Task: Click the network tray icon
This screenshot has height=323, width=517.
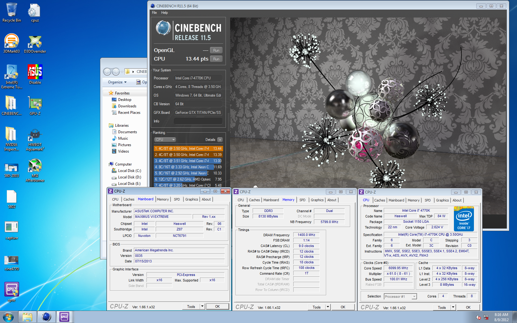Action: tap(486, 317)
